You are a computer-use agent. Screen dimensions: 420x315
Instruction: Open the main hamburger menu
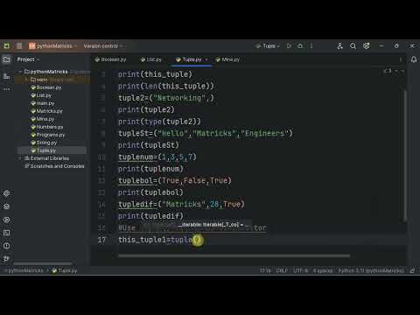pos(19,45)
